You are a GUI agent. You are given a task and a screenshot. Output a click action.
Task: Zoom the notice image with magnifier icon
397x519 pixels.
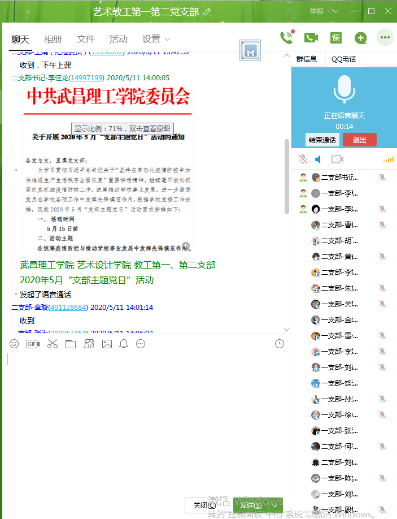coord(186,246)
